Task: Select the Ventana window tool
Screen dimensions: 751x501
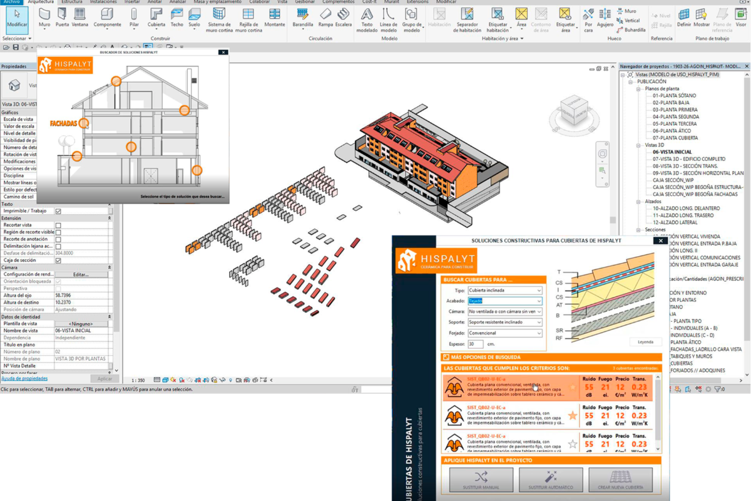Action: click(79, 18)
